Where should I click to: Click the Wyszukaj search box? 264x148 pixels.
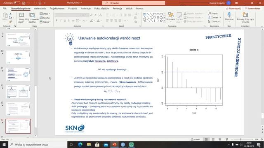point(134,3)
